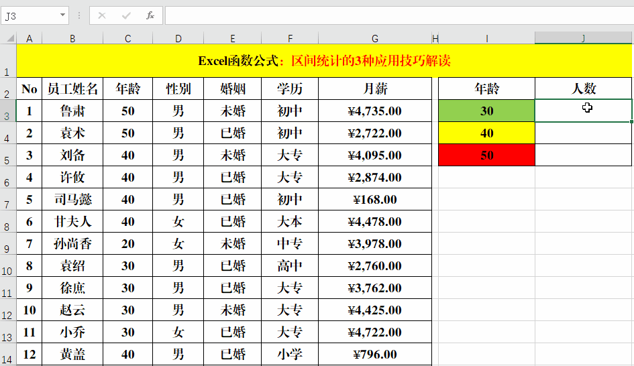Click the 学历 header cell
Image resolution: width=634 pixels, height=366 pixels.
(290, 88)
